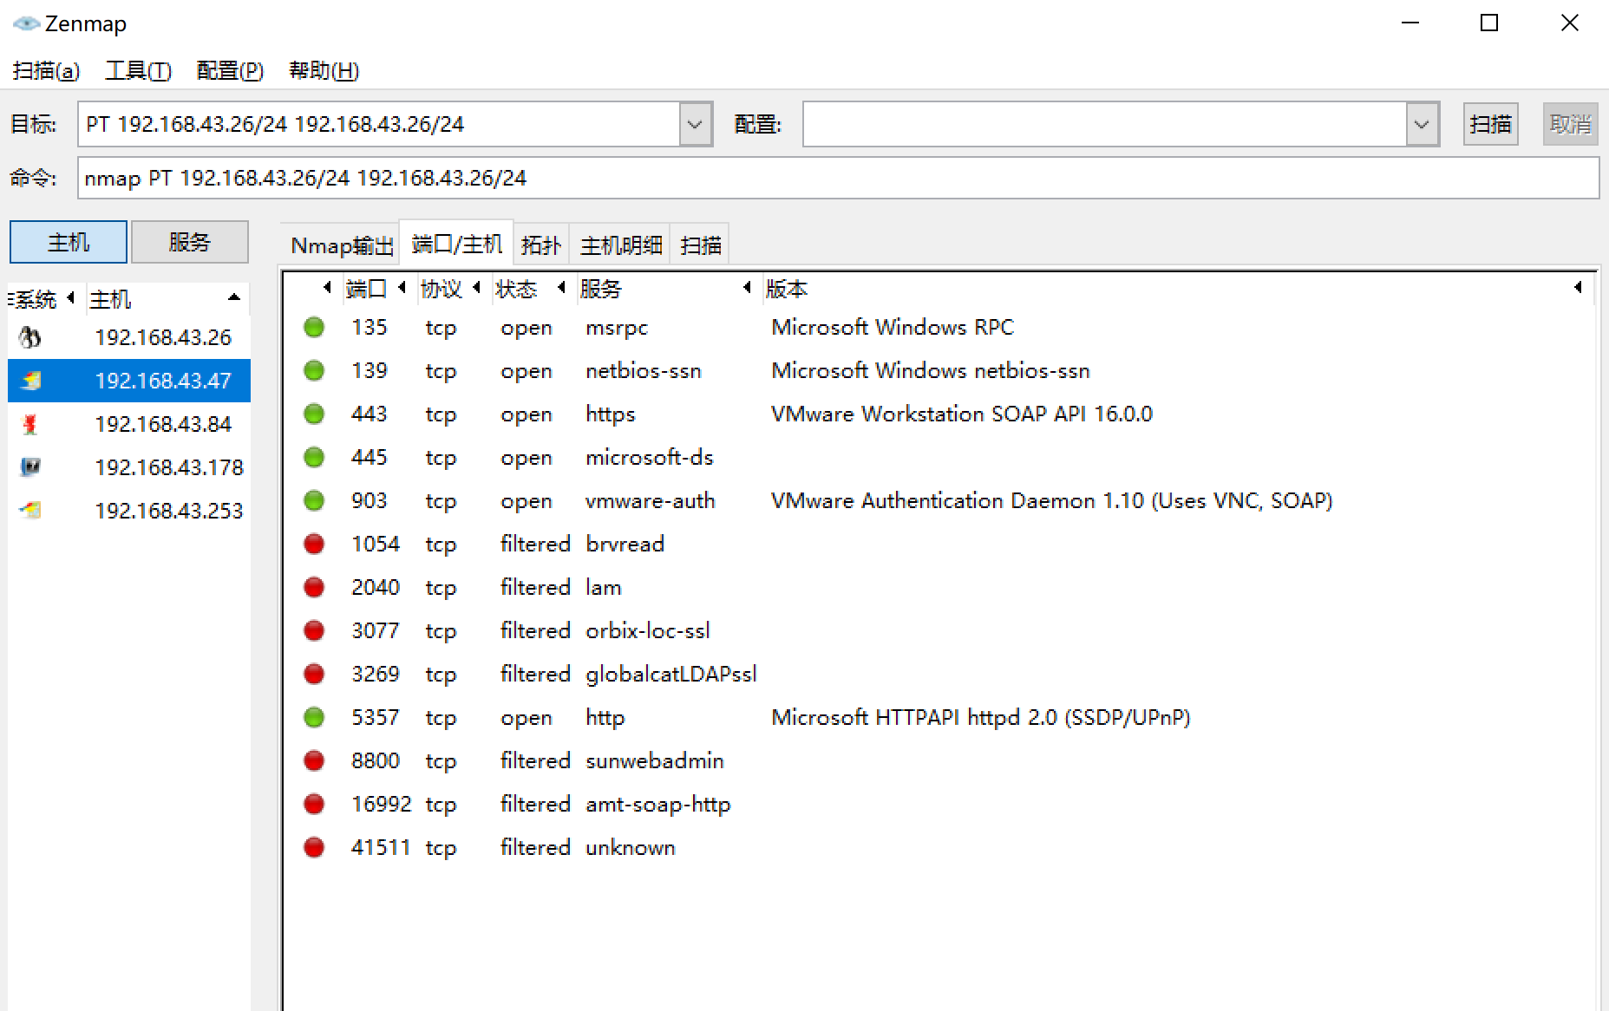Click the OS icon for host 192.168.43.26
The height and width of the screenshot is (1011, 1609).
30,336
